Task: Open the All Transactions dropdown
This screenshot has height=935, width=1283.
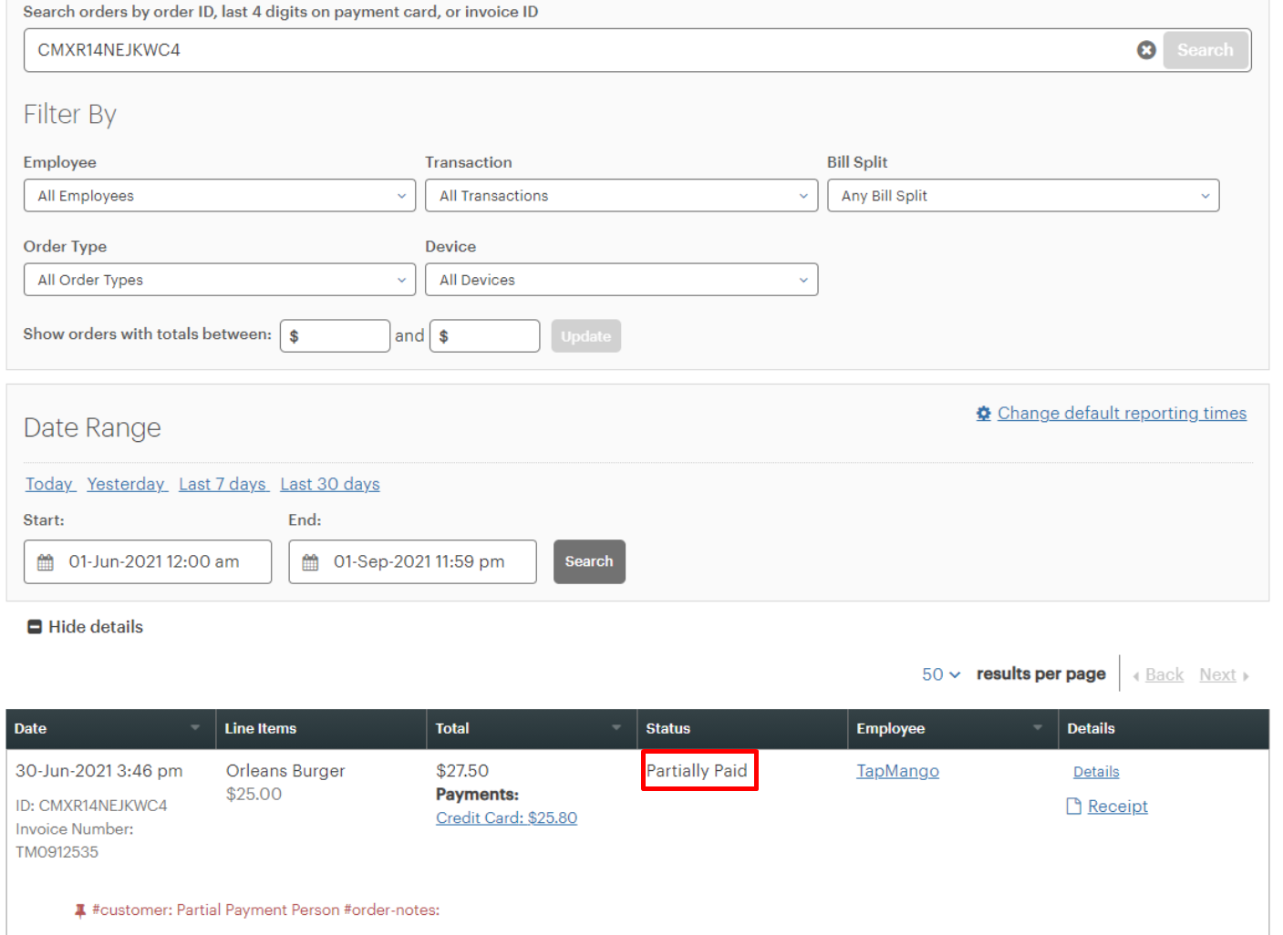Action: coord(621,195)
